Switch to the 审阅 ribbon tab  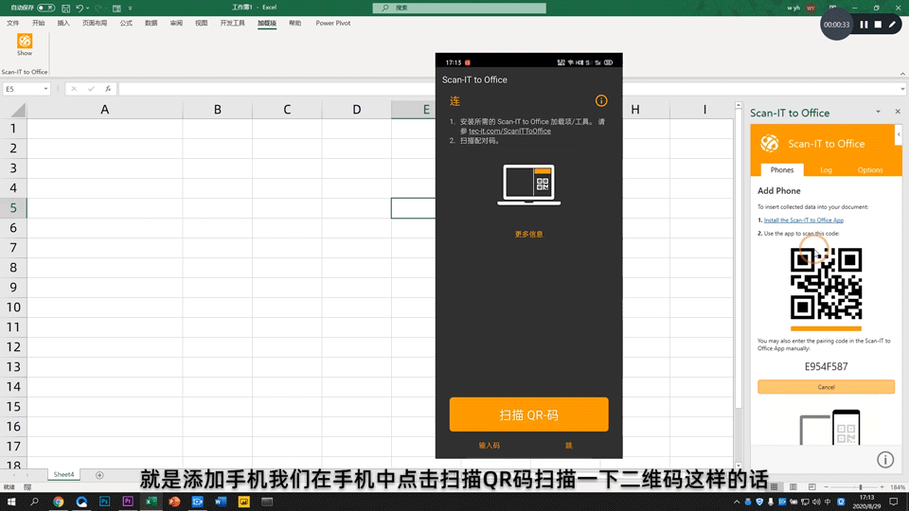[176, 23]
